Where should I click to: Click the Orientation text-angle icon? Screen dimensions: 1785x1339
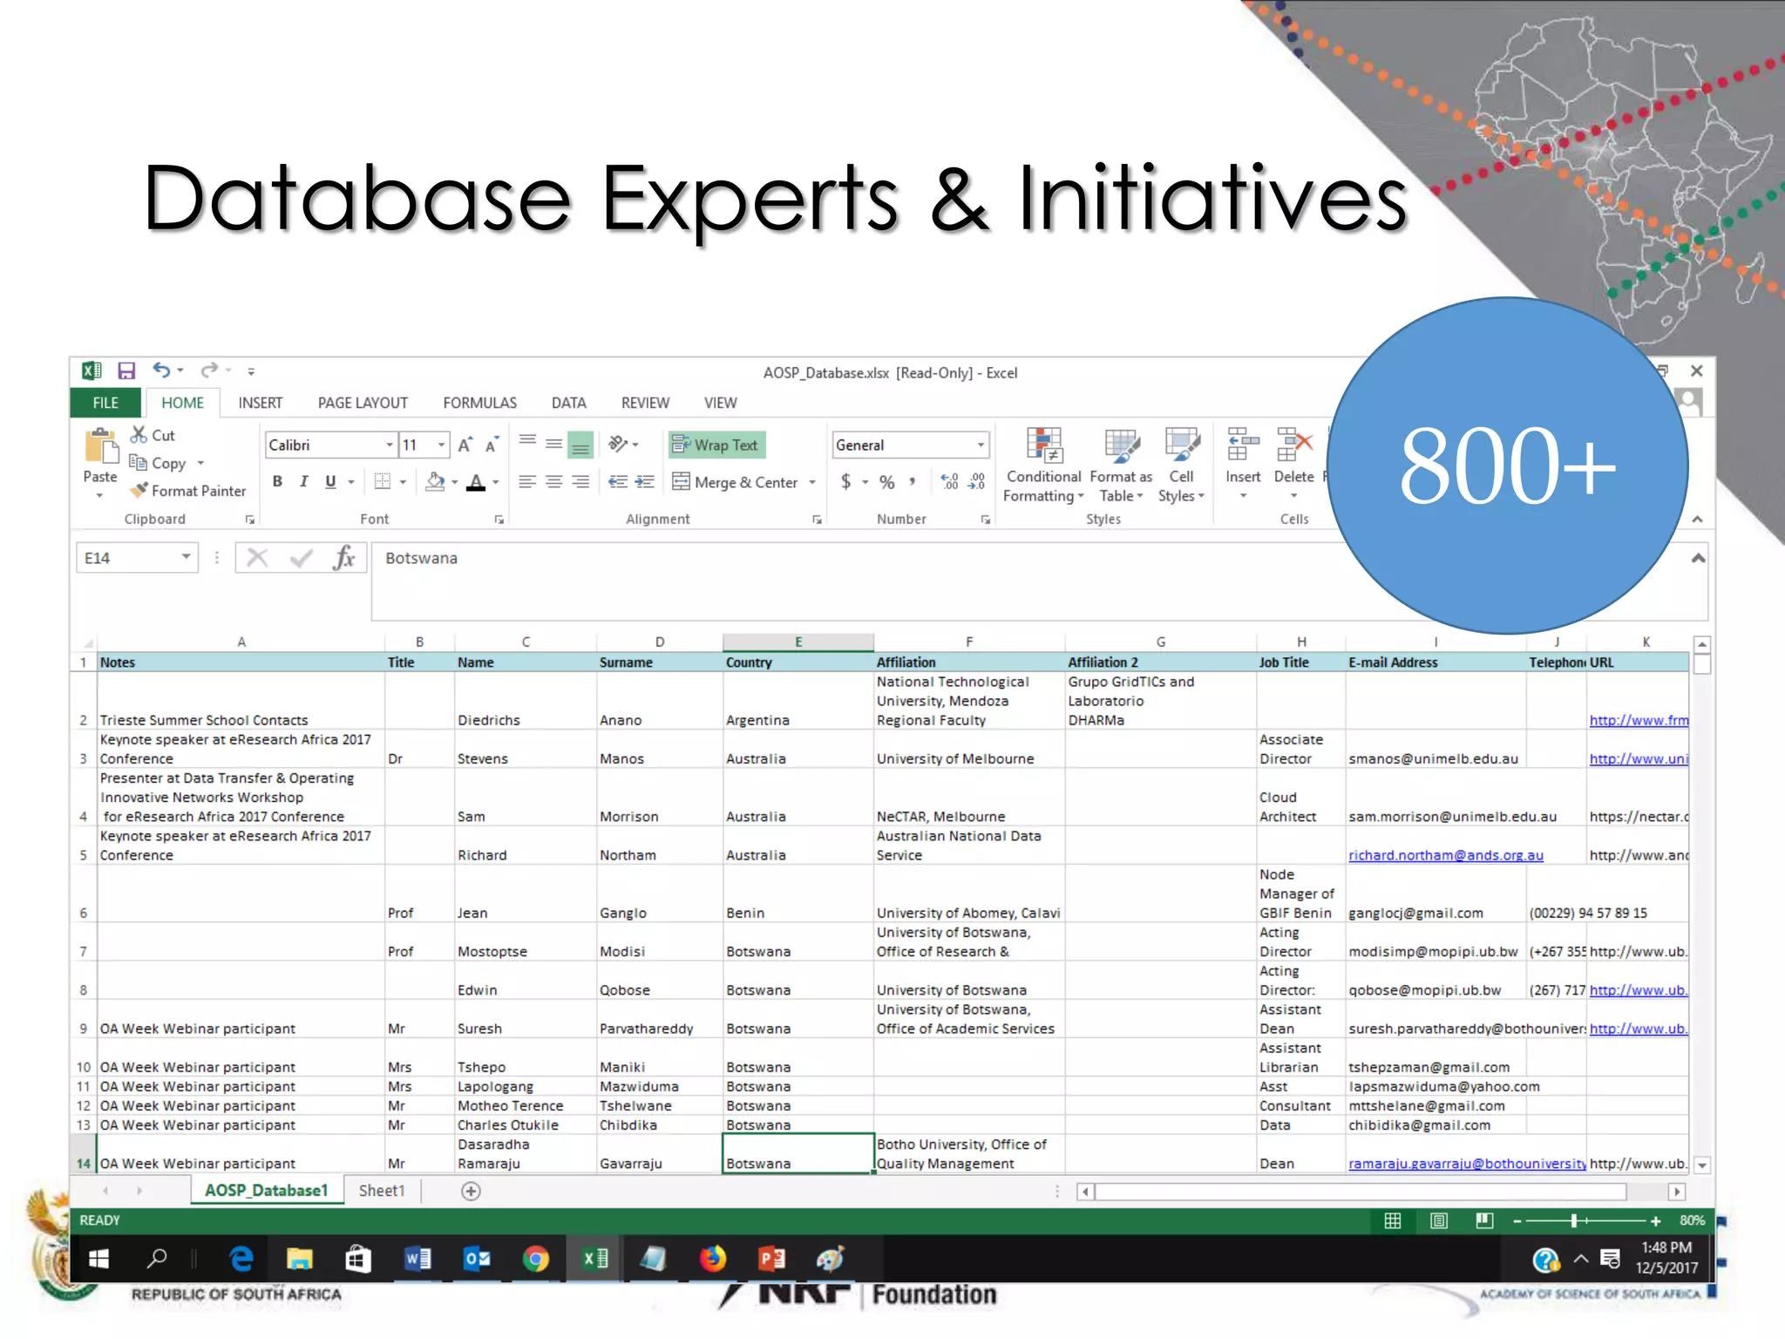(618, 445)
